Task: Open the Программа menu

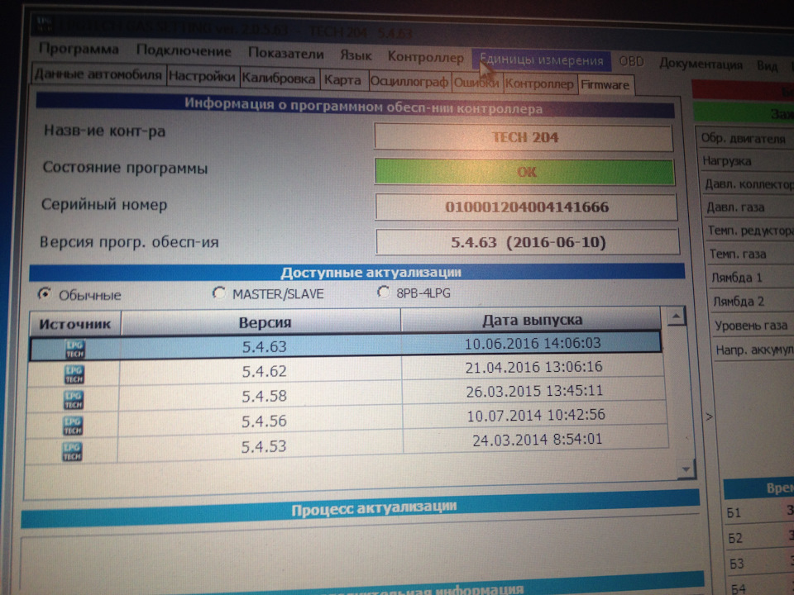Action: [79, 49]
